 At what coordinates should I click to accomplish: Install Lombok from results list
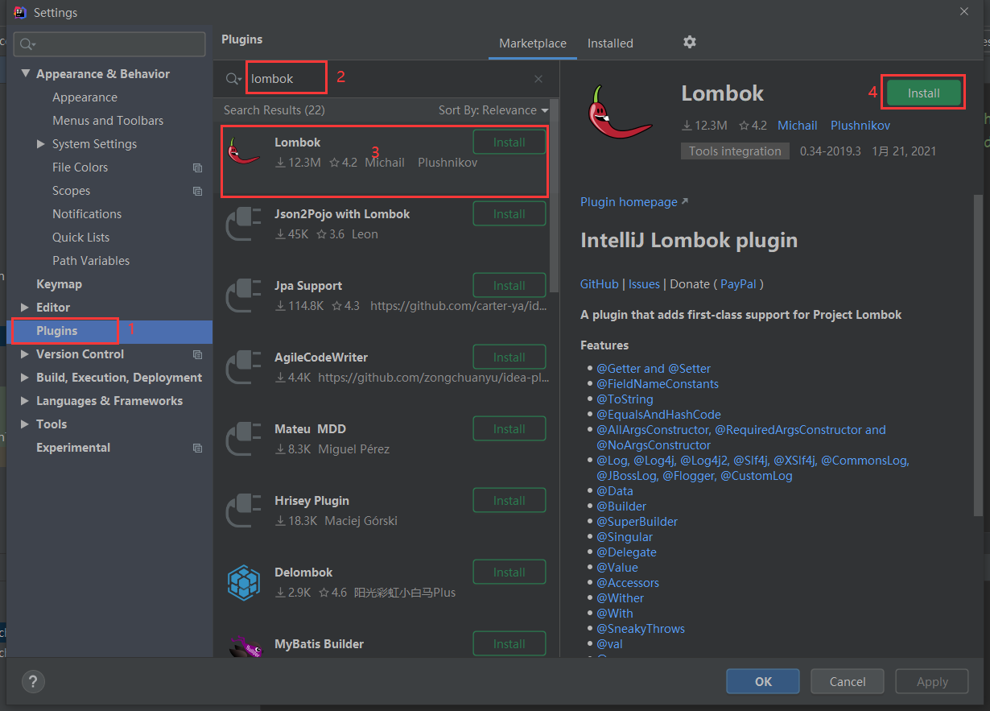click(509, 143)
